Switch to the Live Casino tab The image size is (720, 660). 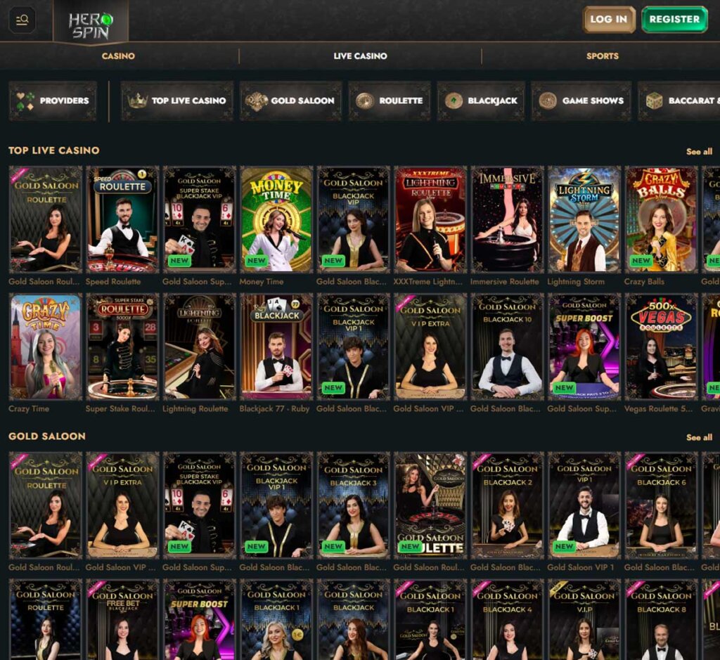[x=360, y=56]
